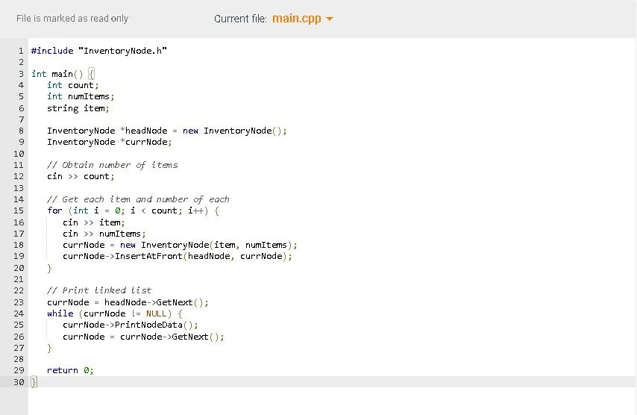
Task: Click line number 15 in gutter
Action: pos(19,210)
